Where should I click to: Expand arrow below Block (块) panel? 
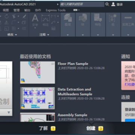tap(83, 35)
